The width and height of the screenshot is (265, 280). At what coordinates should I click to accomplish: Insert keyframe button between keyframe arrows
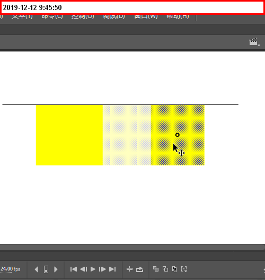pyautogui.click(x=46, y=269)
